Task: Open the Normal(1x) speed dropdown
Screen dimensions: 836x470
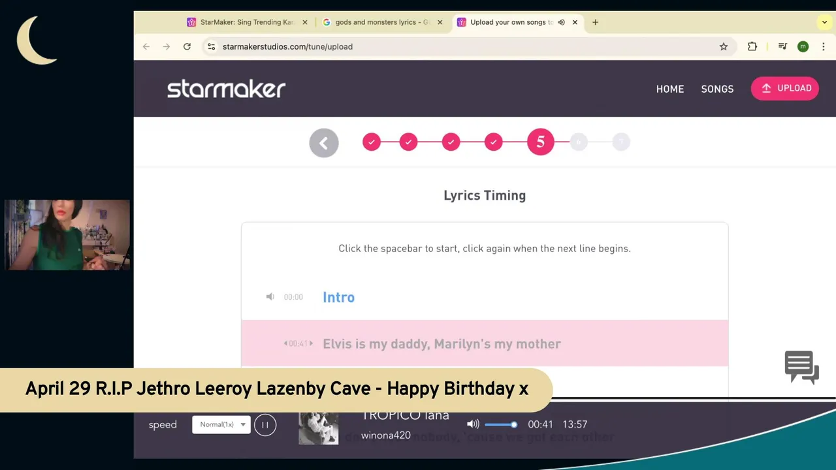Action: [221, 424]
